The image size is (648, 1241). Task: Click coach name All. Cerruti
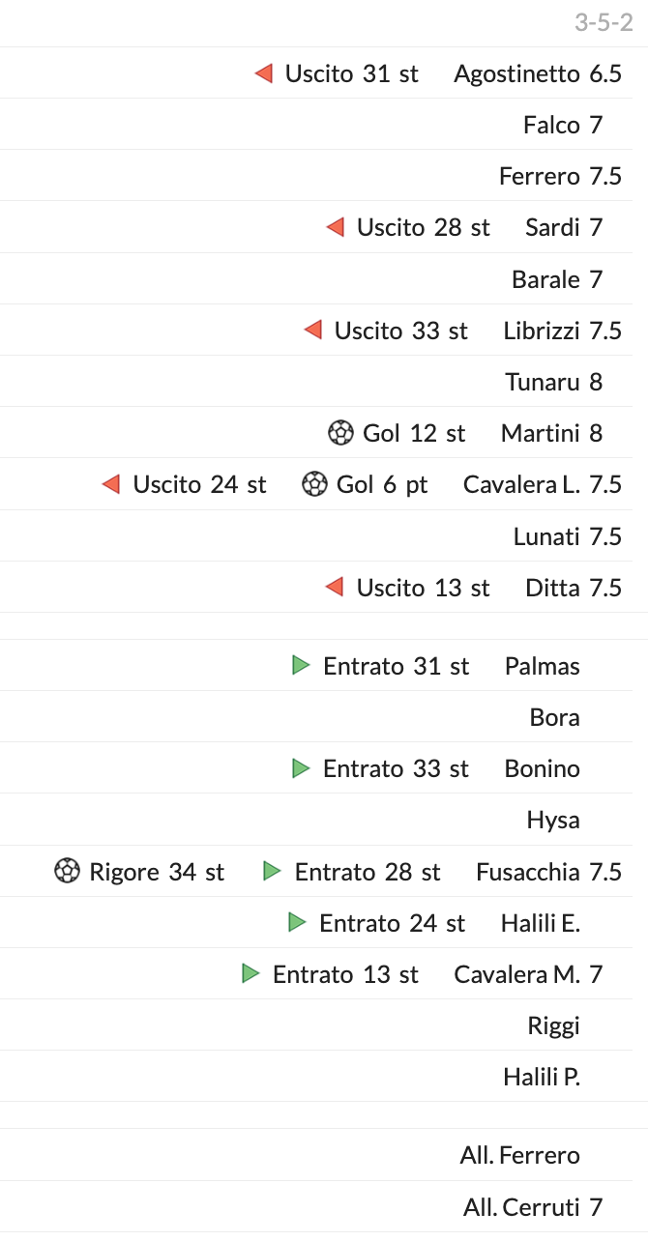tap(519, 1206)
